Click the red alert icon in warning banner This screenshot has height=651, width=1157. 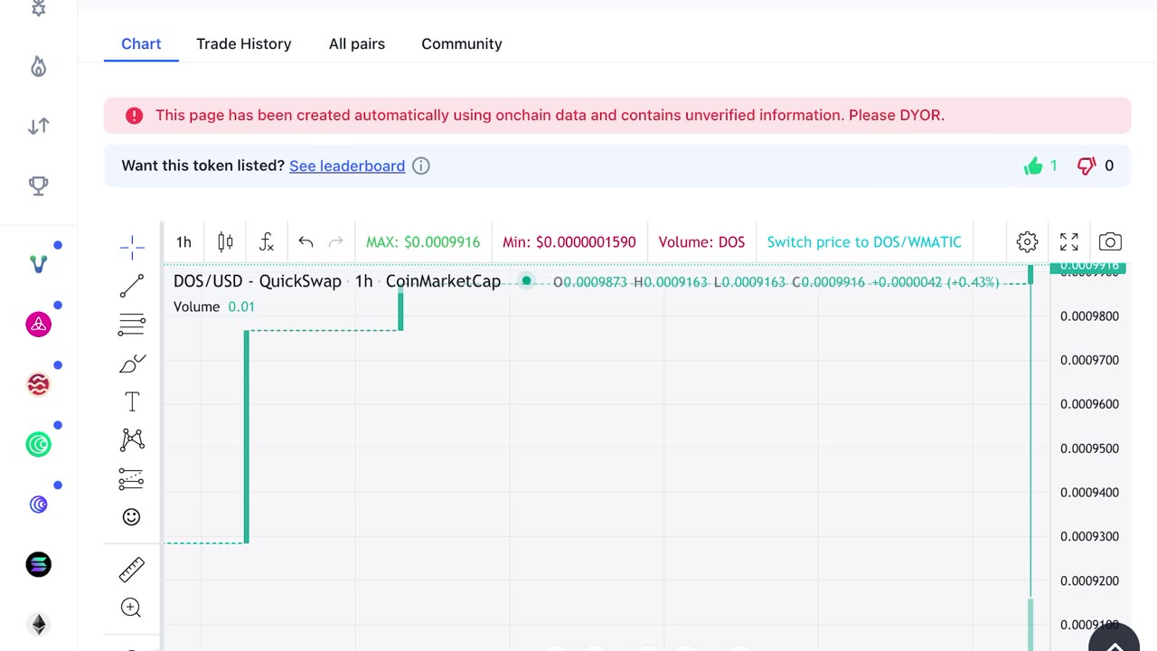click(x=134, y=115)
